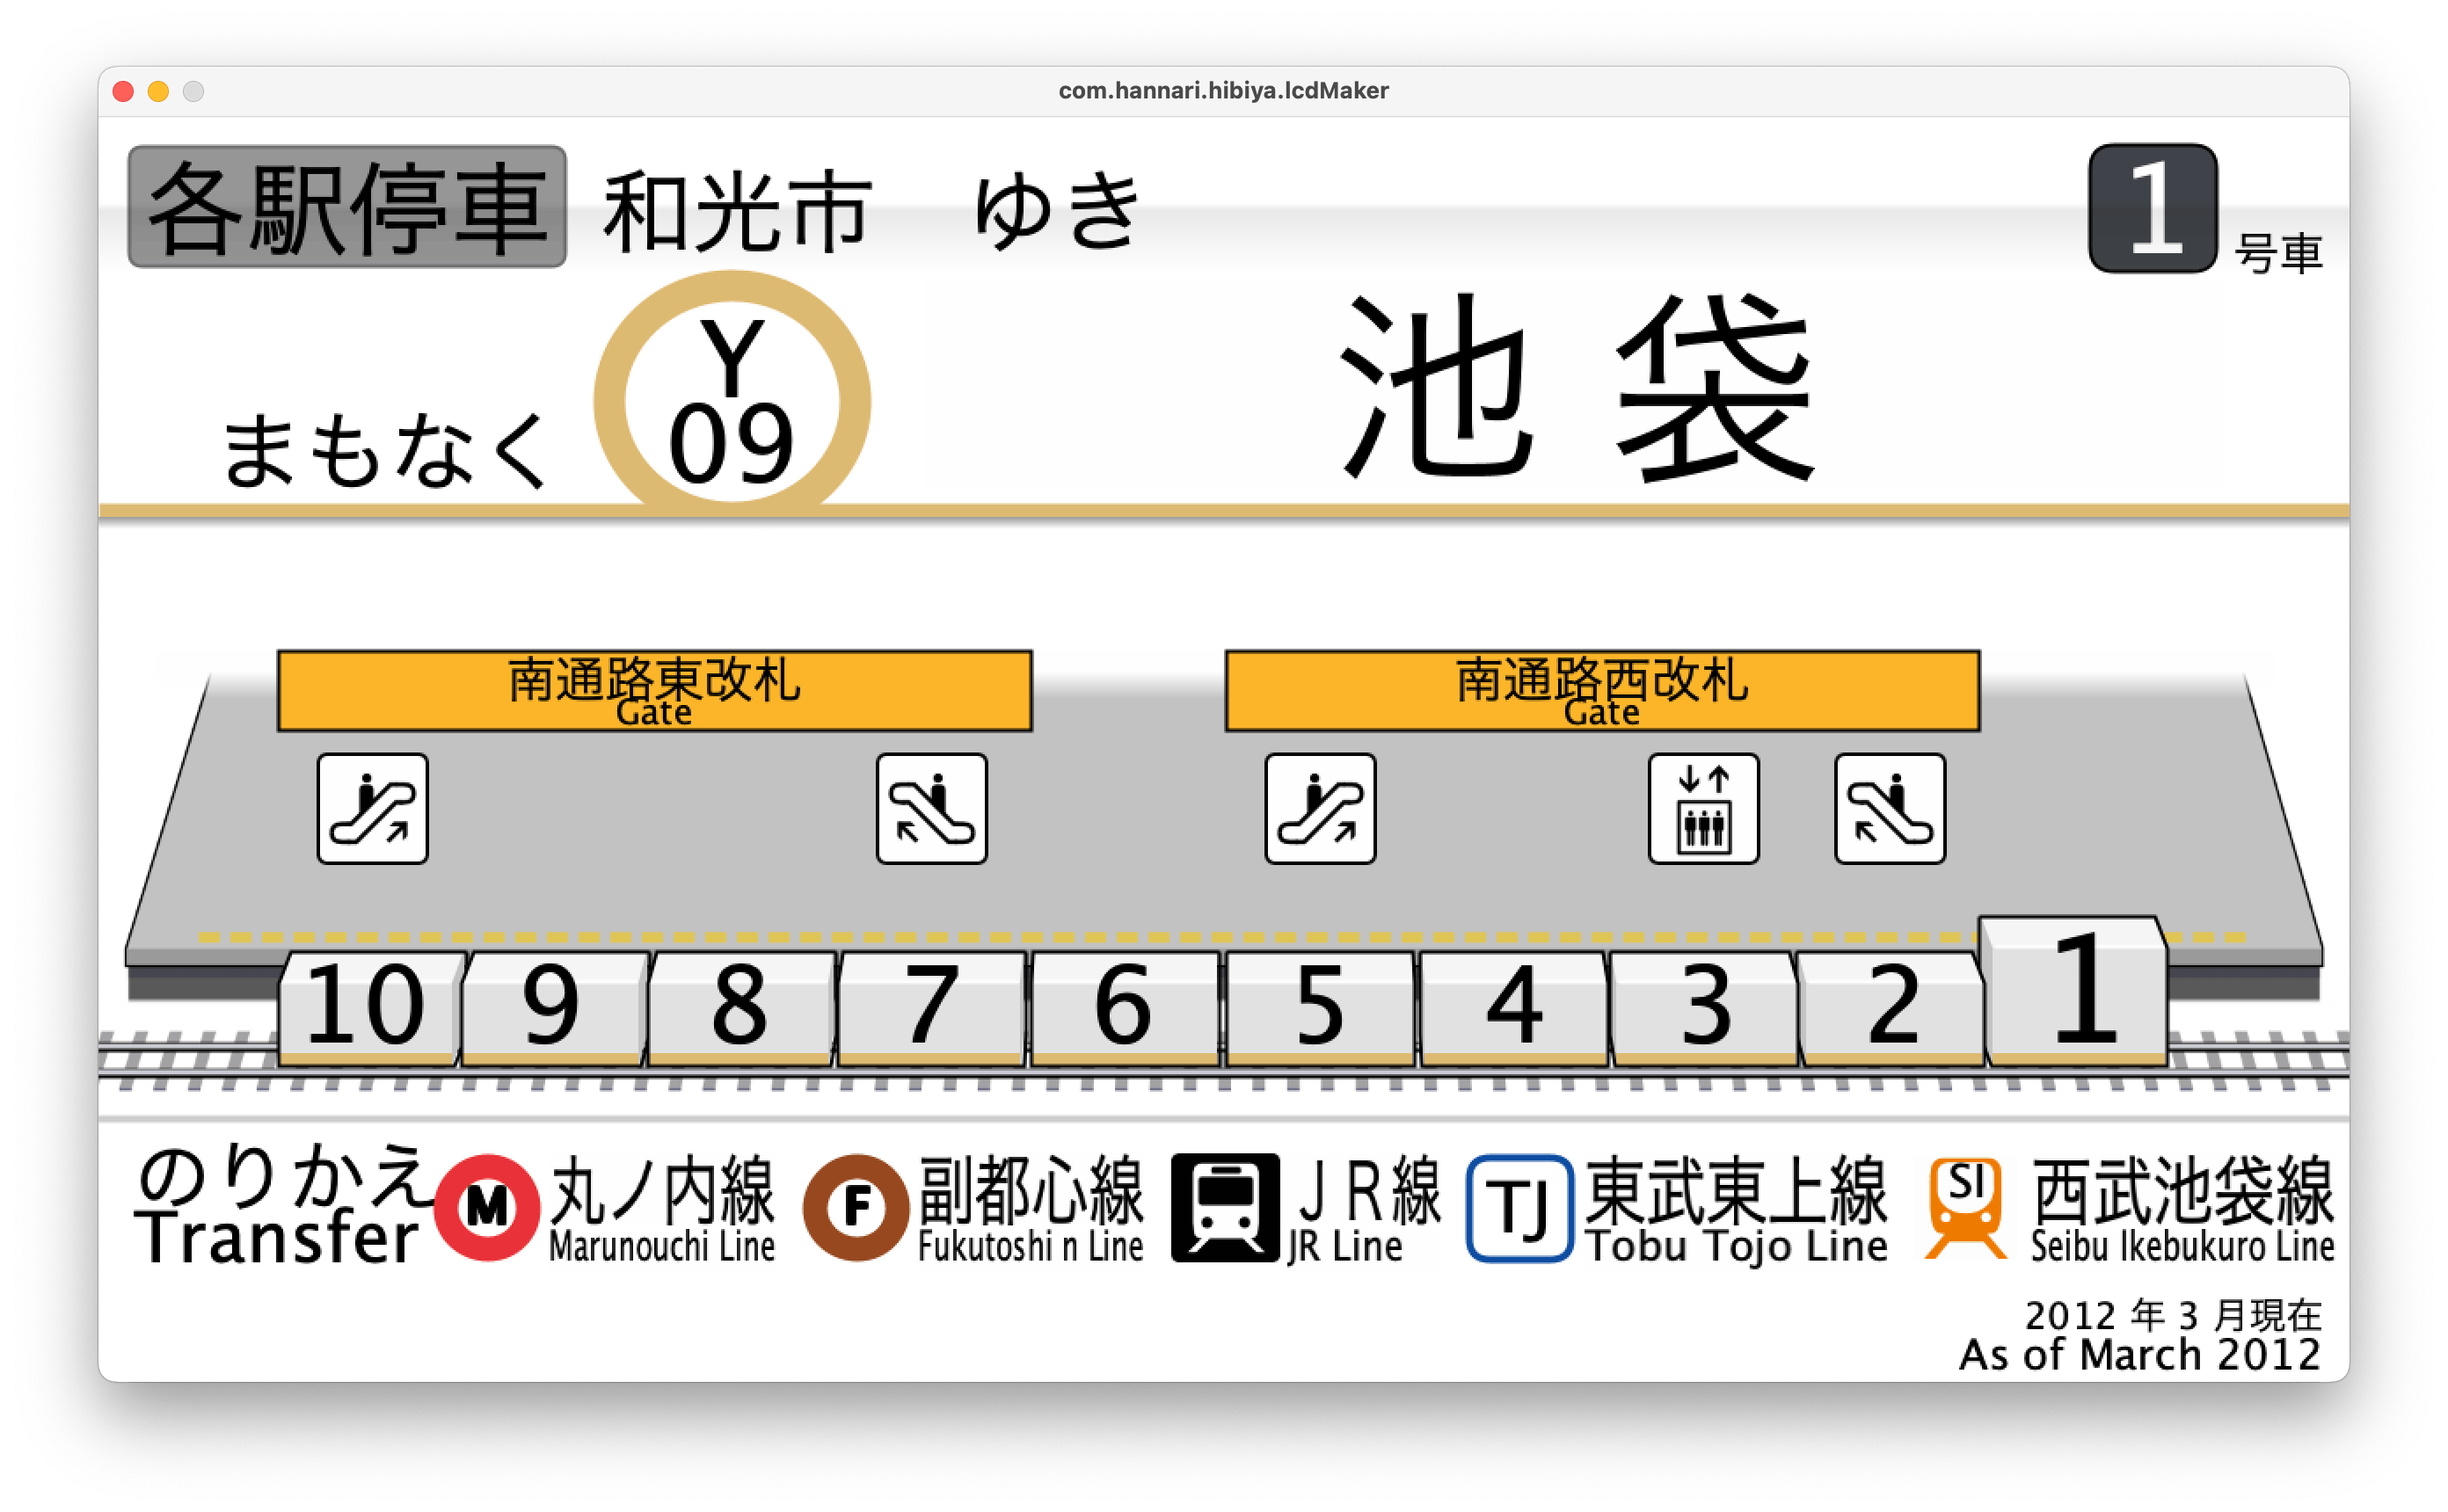Viewport: 2448px width, 1512px height.
Task: Click the red Marunouchi Line M logo
Action: (x=487, y=1207)
